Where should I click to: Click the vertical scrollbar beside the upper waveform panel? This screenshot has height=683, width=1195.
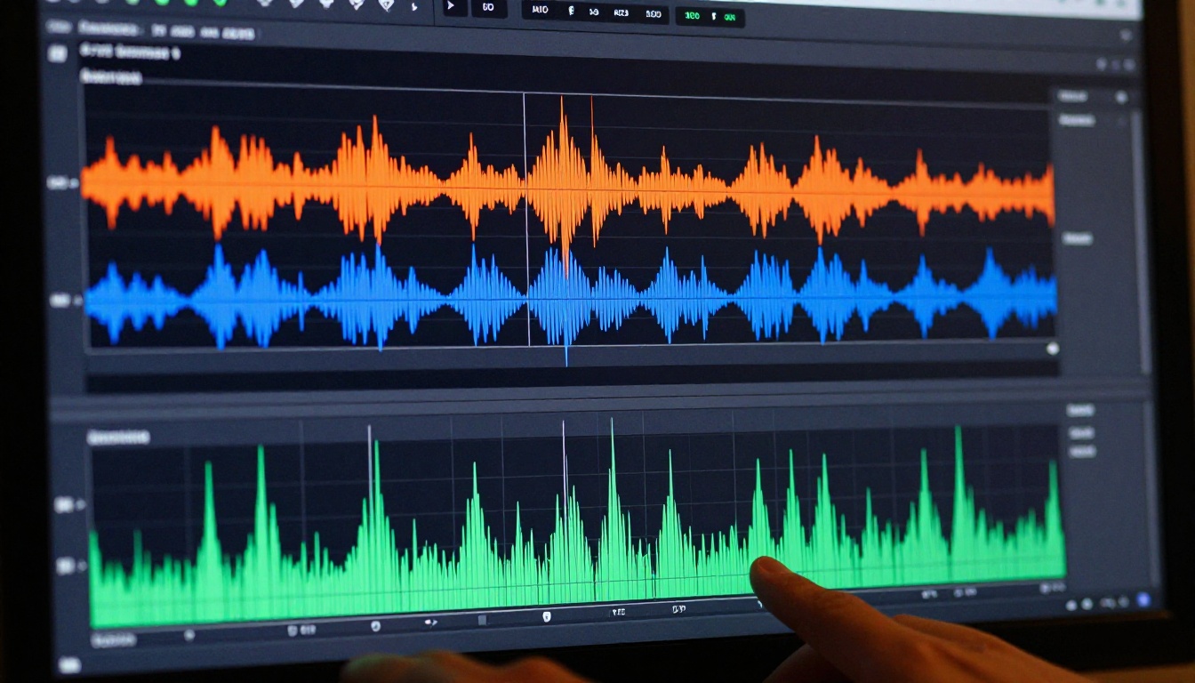pyautogui.click(x=1139, y=240)
